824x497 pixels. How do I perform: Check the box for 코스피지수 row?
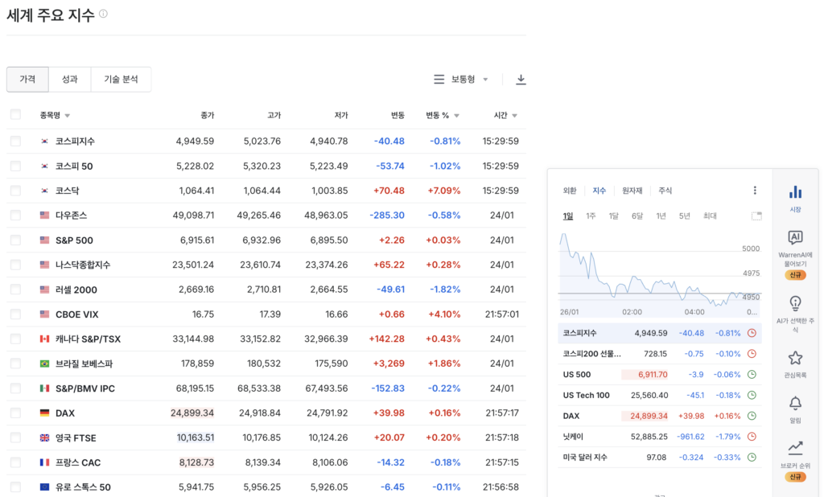15,141
